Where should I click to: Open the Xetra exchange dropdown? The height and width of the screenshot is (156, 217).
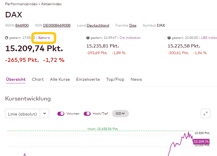tap(44, 38)
